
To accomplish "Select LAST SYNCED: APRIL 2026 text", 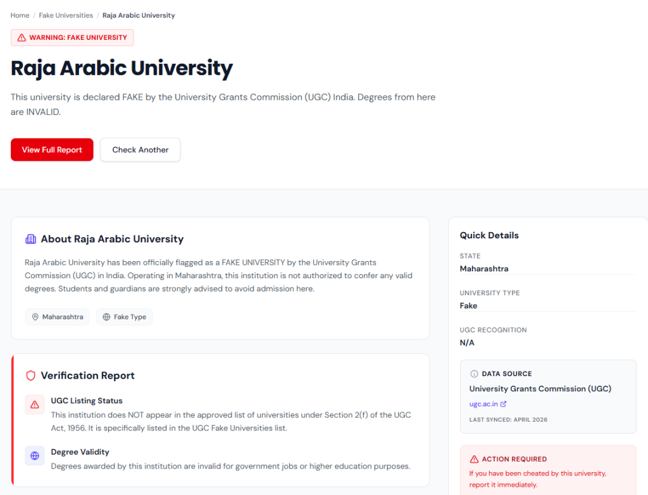I will [508, 419].
